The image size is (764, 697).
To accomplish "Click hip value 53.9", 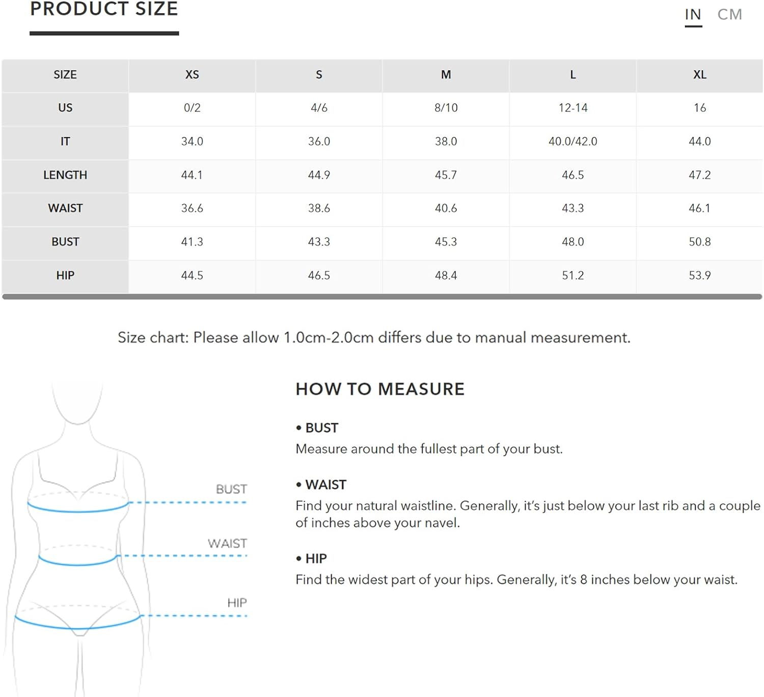I will (x=700, y=275).
